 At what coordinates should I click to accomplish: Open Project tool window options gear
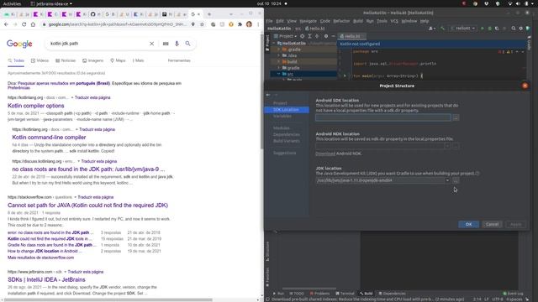(326, 36)
